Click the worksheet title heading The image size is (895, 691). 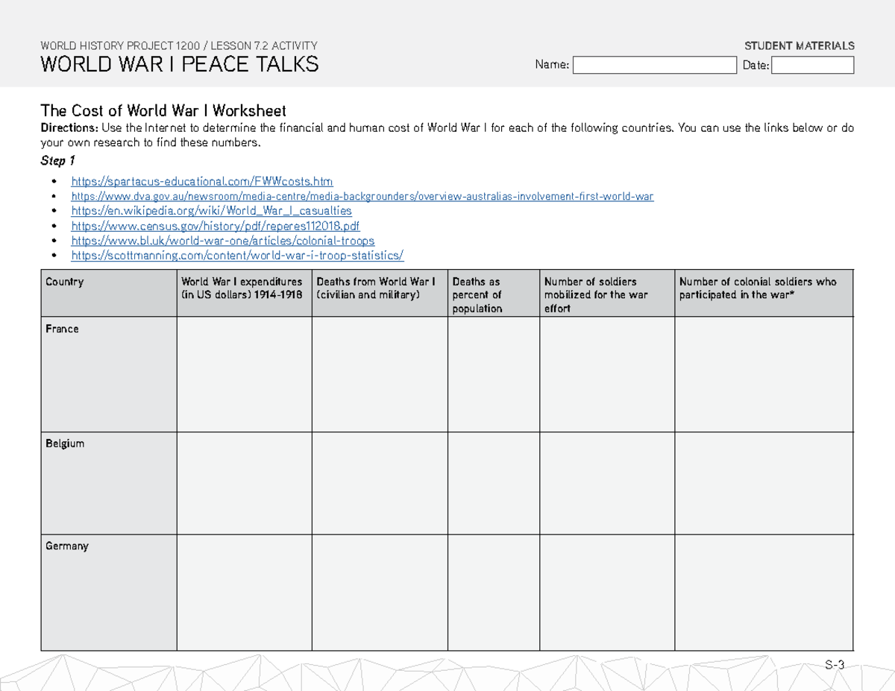point(163,110)
